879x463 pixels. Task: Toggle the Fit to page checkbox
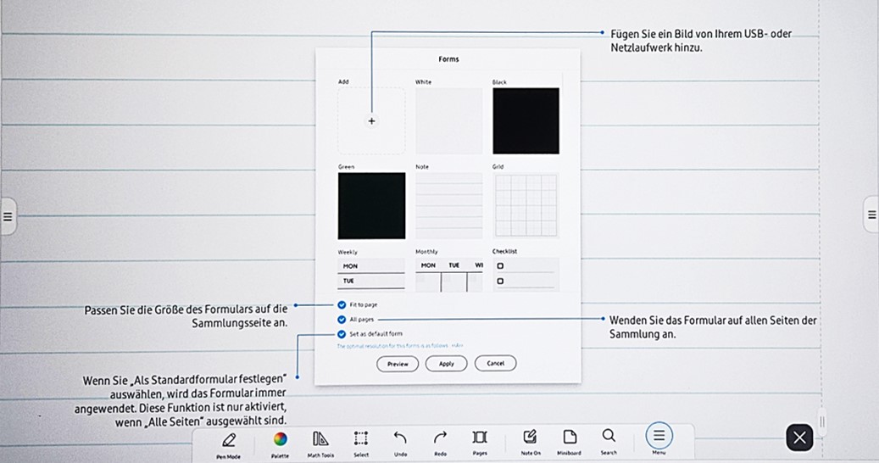pyautogui.click(x=342, y=304)
